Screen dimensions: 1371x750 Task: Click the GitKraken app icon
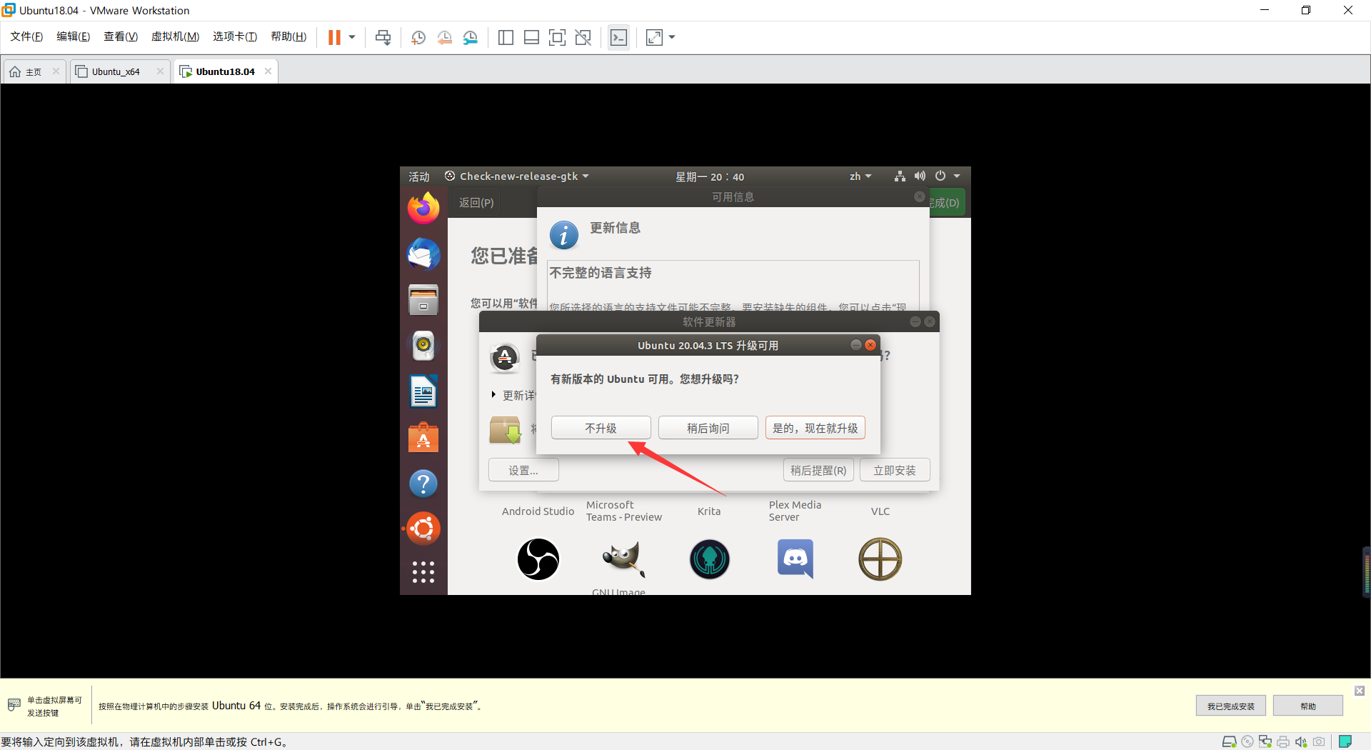[709, 559]
